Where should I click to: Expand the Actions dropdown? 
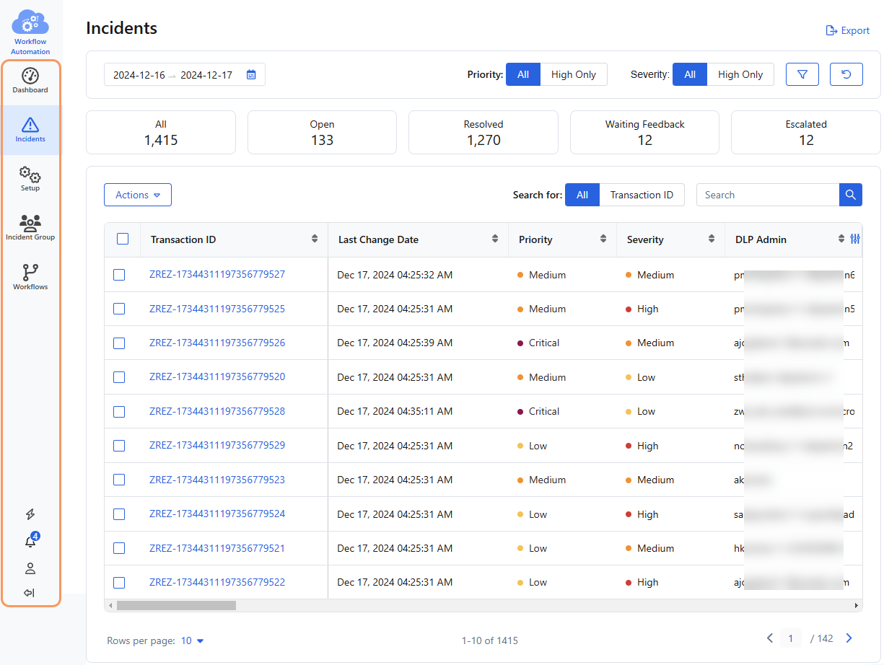138,195
